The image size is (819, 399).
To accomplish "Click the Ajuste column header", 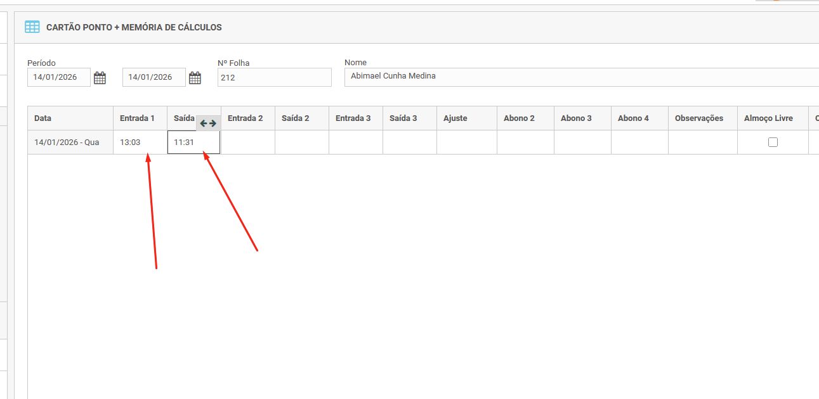I will click(x=466, y=118).
